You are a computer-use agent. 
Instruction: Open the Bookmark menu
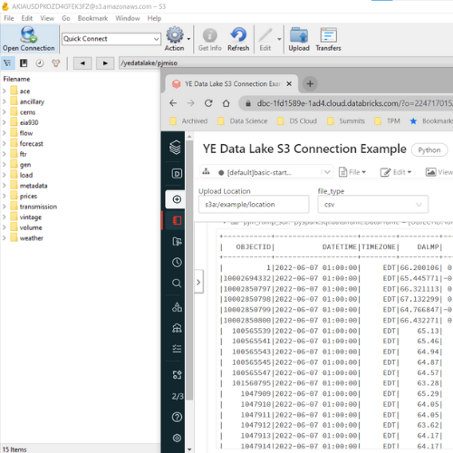pos(92,18)
